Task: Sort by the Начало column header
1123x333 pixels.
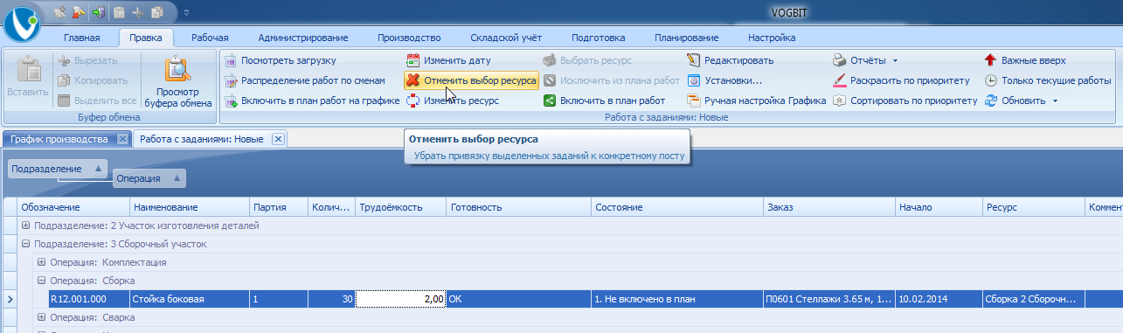Action: 939,207
